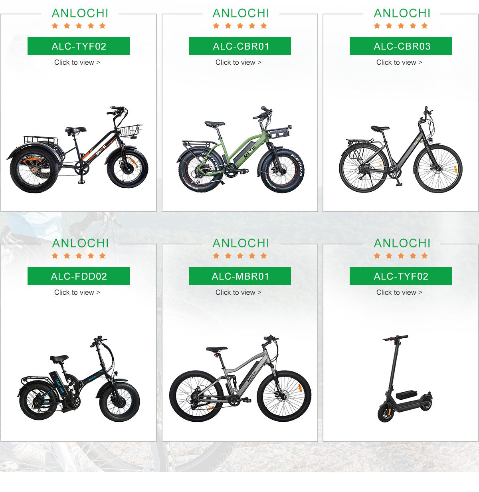Open the ALC-TYF02 tricycle product button
Screen dimensions: 479x492
point(79,46)
